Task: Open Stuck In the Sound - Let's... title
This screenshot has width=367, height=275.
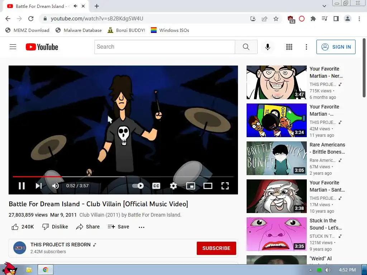Action: (325, 224)
